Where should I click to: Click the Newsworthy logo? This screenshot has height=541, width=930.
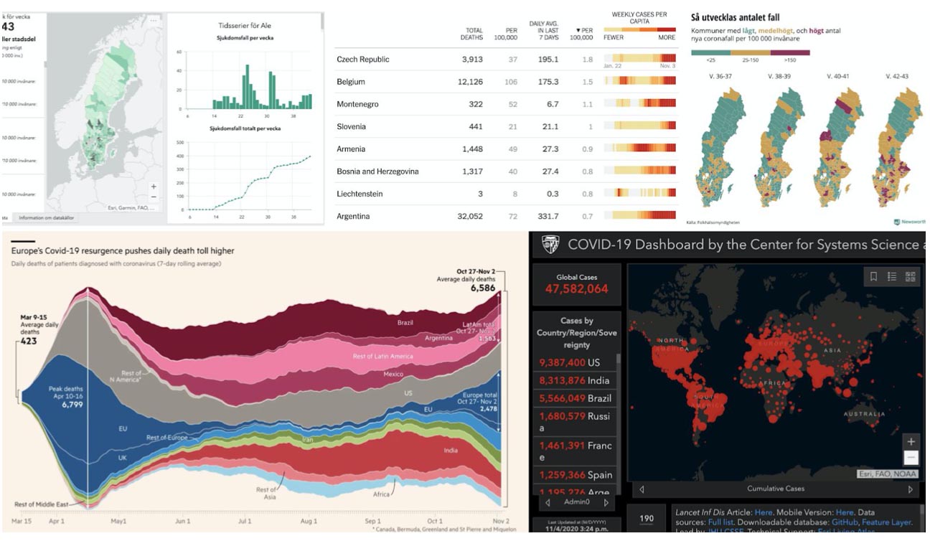point(911,222)
